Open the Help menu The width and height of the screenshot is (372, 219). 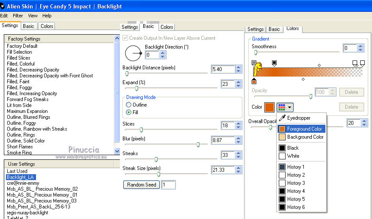click(x=47, y=16)
